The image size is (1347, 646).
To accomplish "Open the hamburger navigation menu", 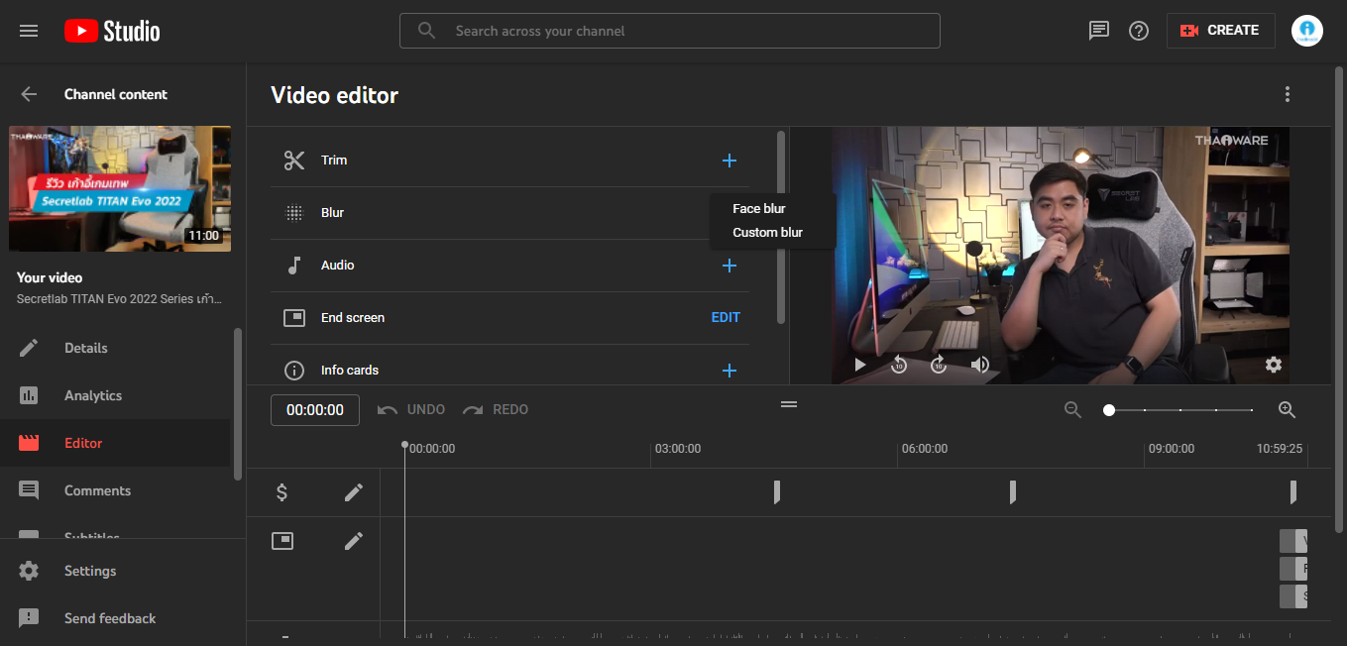I will point(29,31).
